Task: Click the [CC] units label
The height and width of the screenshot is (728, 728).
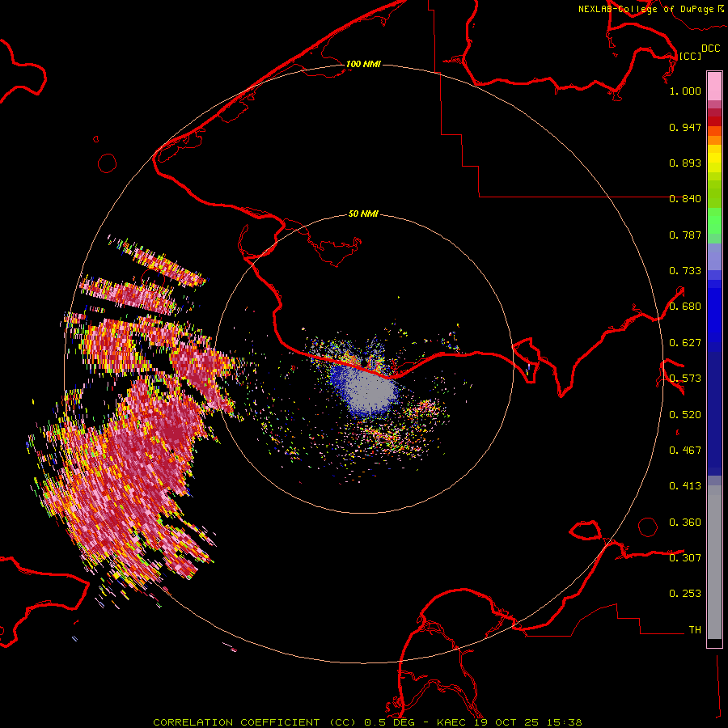Action: click(690, 56)
